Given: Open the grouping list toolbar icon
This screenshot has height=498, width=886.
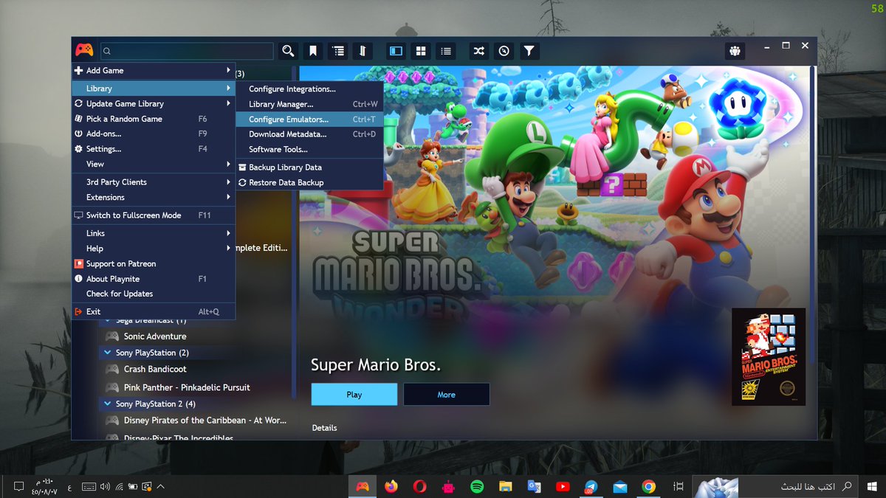Looking at the screenshot, I should [x=338, y=51].
